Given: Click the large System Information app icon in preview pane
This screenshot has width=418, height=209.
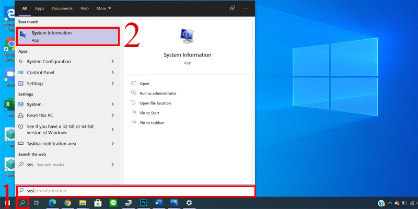Looking at the screenshot, I should 188,36.
